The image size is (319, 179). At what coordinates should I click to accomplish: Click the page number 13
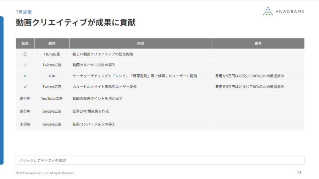pyautogui.click(x=299, y=173)
